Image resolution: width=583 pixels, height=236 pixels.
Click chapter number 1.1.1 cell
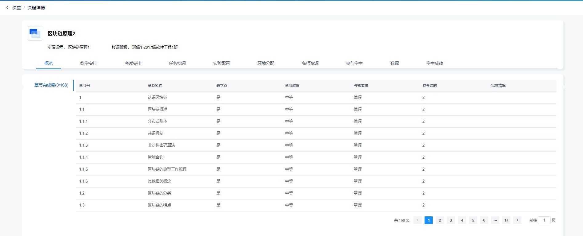(x=83, y=122)
